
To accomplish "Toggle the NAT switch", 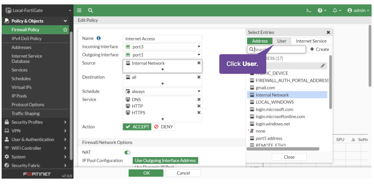I will tap(127, 152).
